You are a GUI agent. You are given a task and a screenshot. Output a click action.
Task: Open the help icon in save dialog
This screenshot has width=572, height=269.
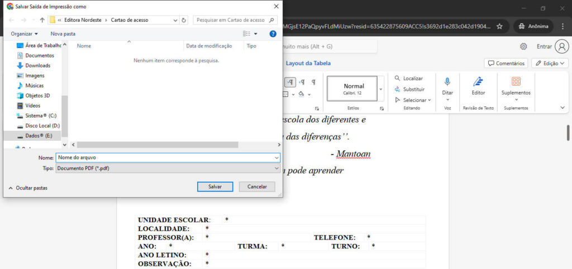[x=273, y=34]
